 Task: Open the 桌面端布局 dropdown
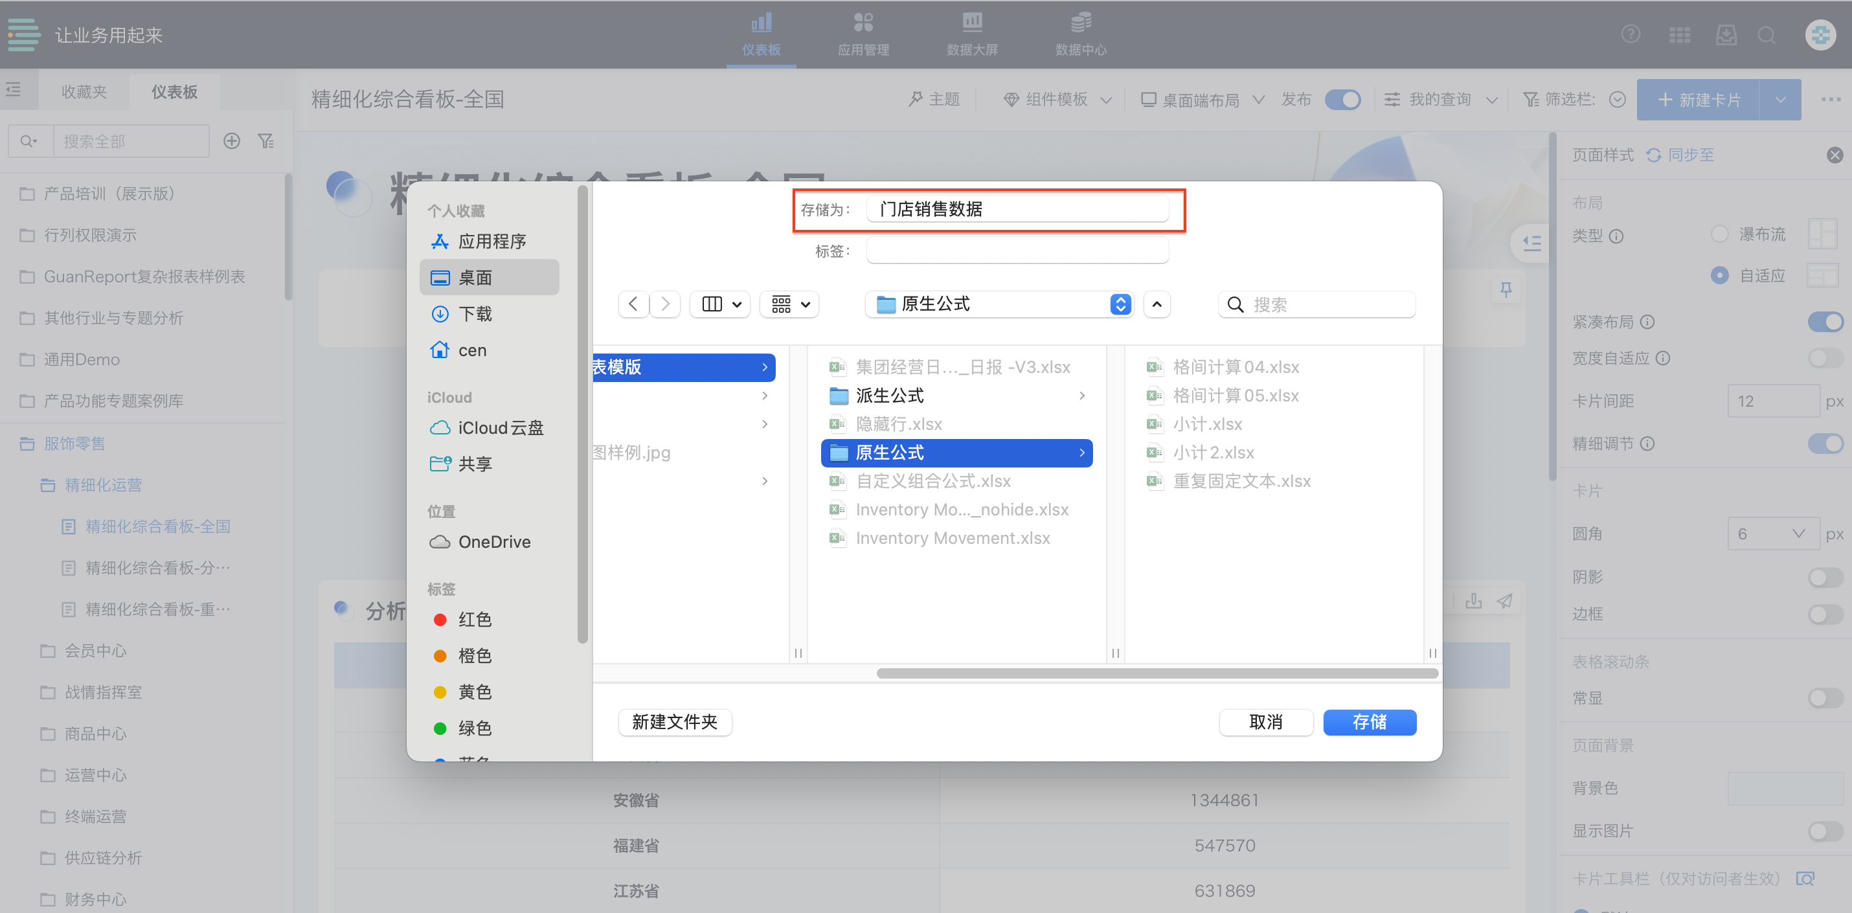coord(1202,99)
